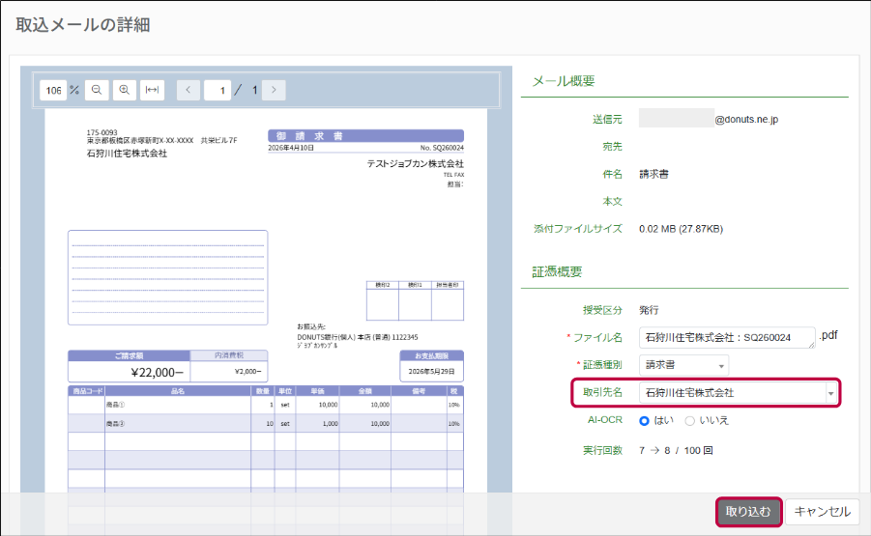Image resolution: width=871 pixels, height=536 pixels.
Task: Click the キャンセル button
Action: point(822,512)
